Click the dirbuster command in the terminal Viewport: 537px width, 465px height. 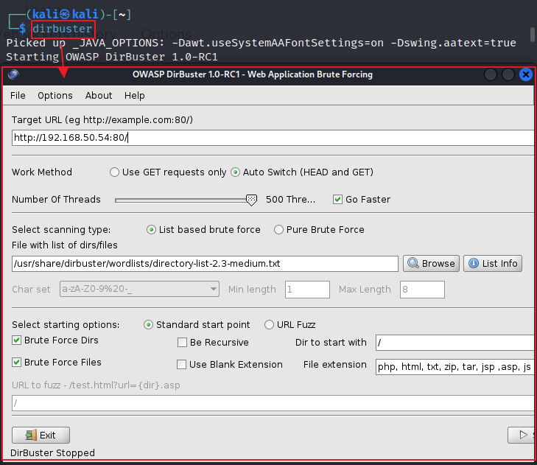pos(63,29)
